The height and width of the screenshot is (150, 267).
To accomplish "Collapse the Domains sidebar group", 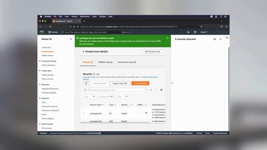I will [x=40, y=85].
